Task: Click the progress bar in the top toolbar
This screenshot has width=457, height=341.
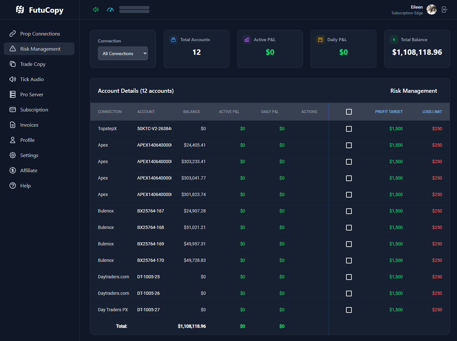Action: tap(134, 9)
